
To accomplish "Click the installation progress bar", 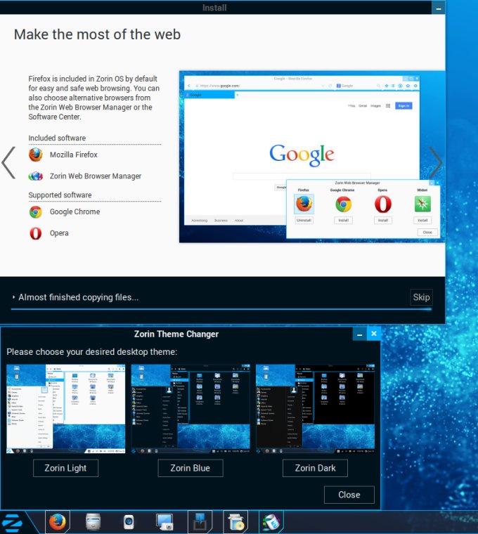I will [x=221, y=309].
